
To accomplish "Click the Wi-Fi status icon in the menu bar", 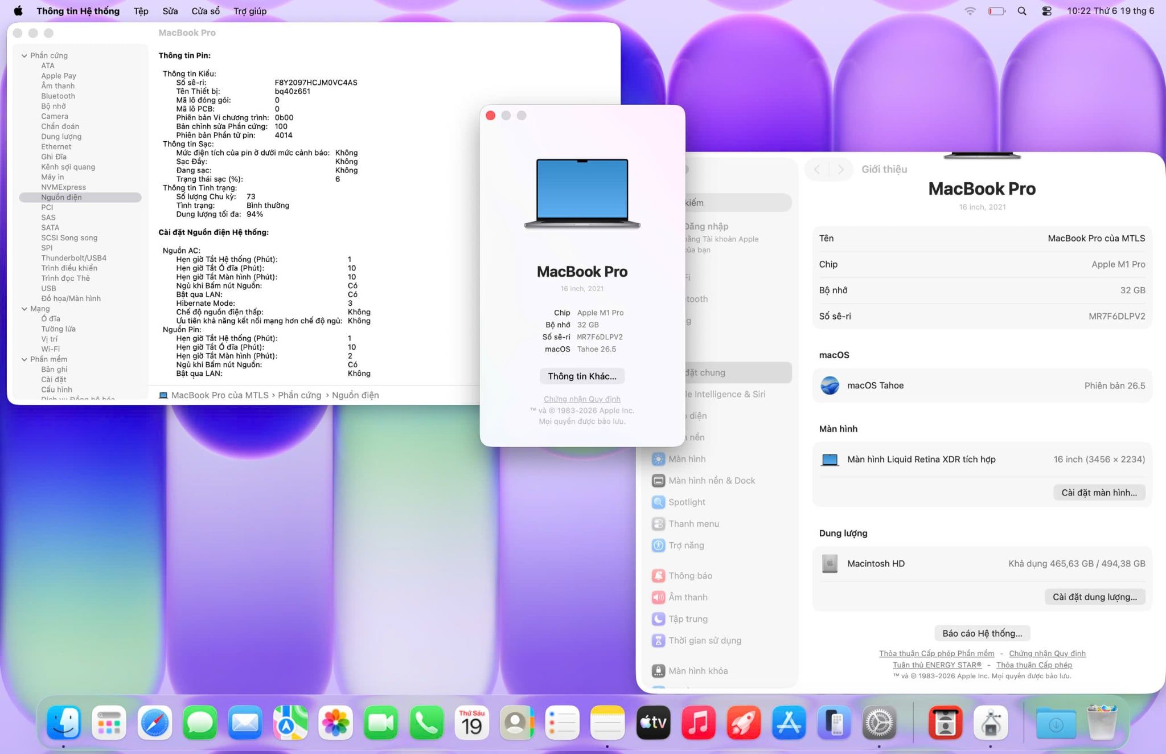I will (970, 11).
